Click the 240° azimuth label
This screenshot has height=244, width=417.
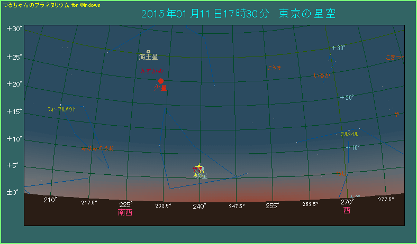200,206
